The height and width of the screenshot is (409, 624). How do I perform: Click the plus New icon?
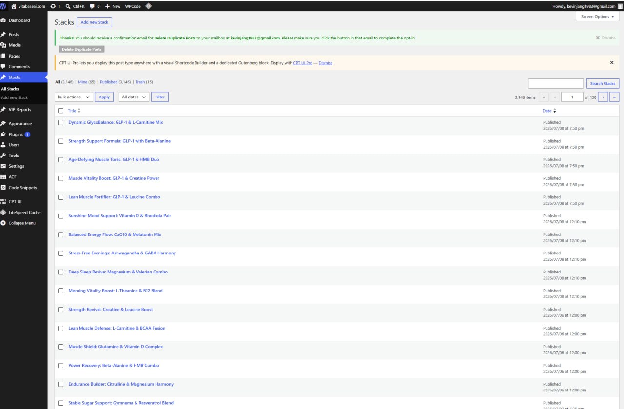pyautogui.click(x=107, y=6)
